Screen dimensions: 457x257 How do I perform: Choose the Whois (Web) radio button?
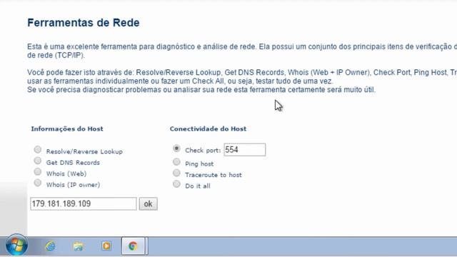point(38,171)
